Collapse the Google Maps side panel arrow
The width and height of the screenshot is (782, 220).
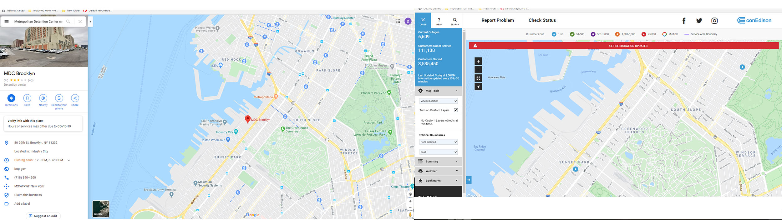pyautogui.click(x=90, y=22)
